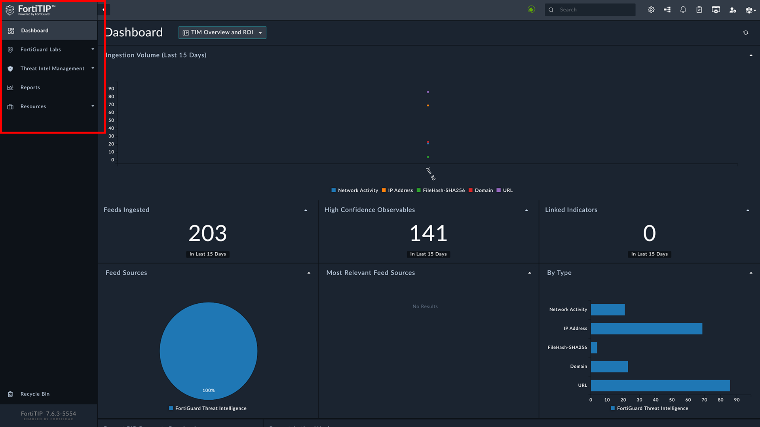Open the settings gear in top bar
Screen dimensions: 760x427
[651, 9]
